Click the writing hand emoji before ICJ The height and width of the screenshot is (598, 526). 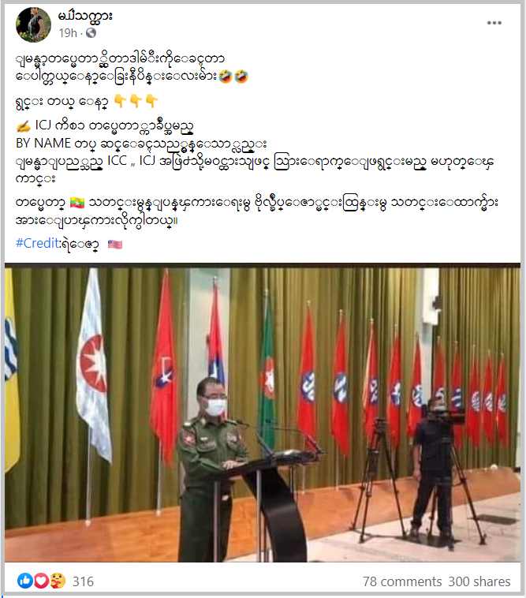(24, 125)
